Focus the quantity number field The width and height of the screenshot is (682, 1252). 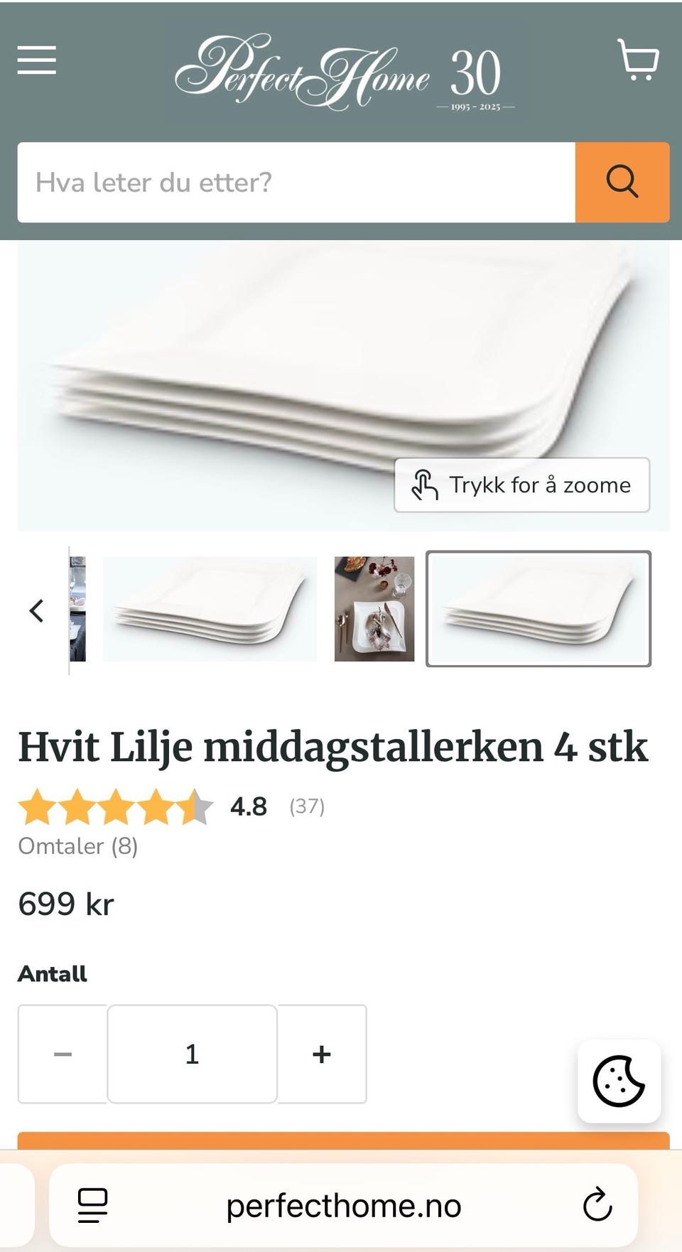(192, 1054)
